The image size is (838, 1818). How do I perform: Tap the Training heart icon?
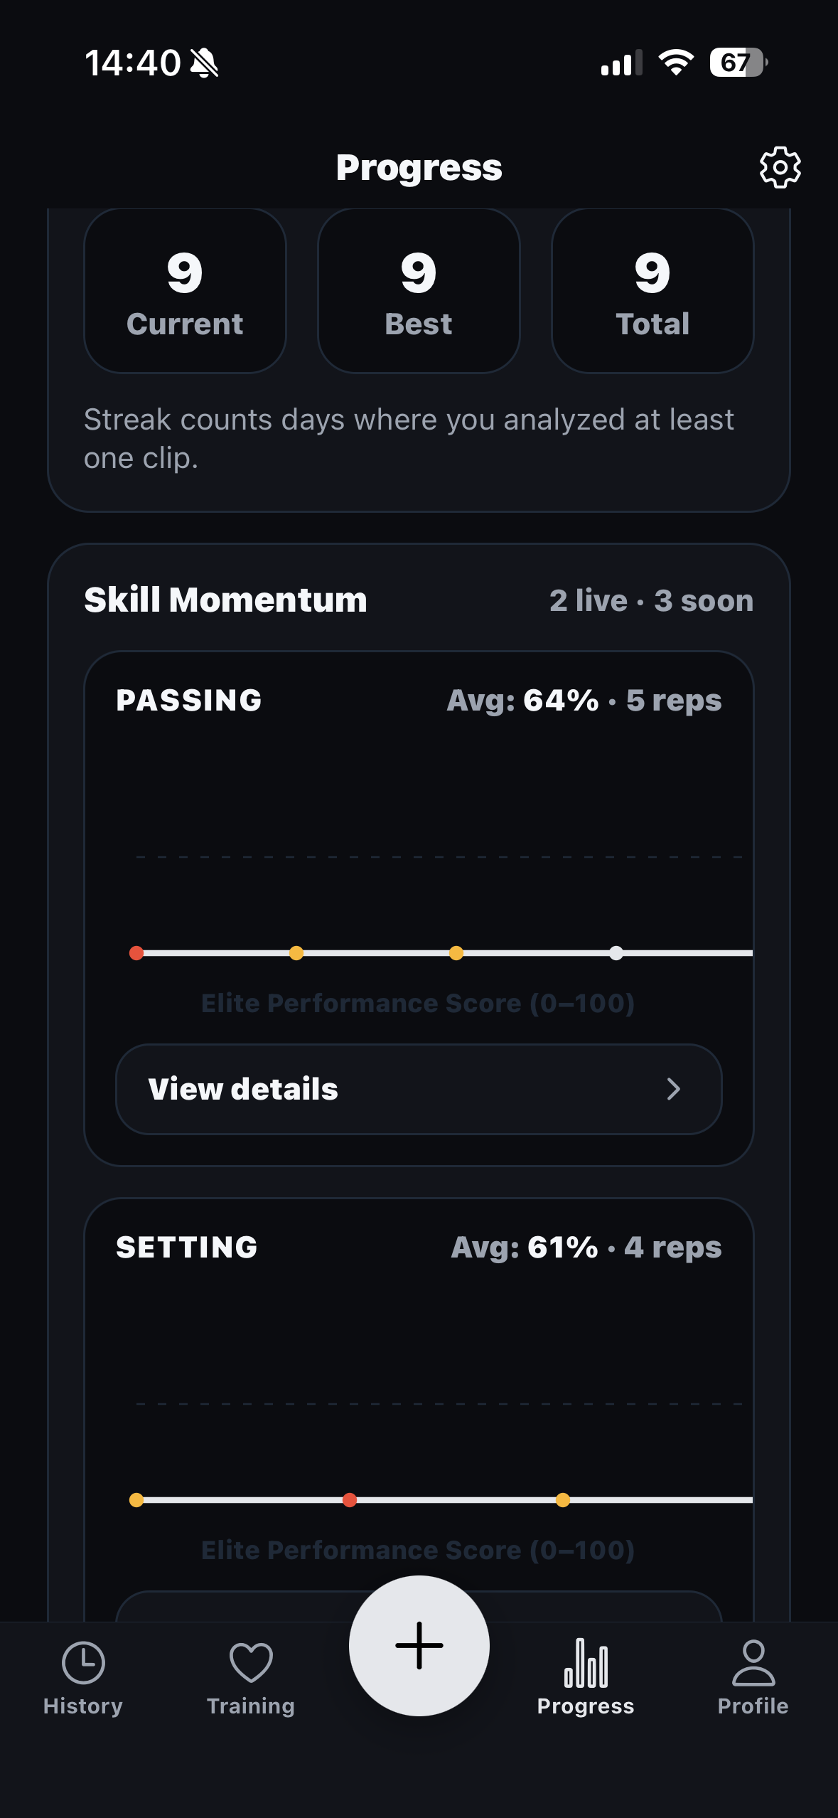click(251, 1663)
